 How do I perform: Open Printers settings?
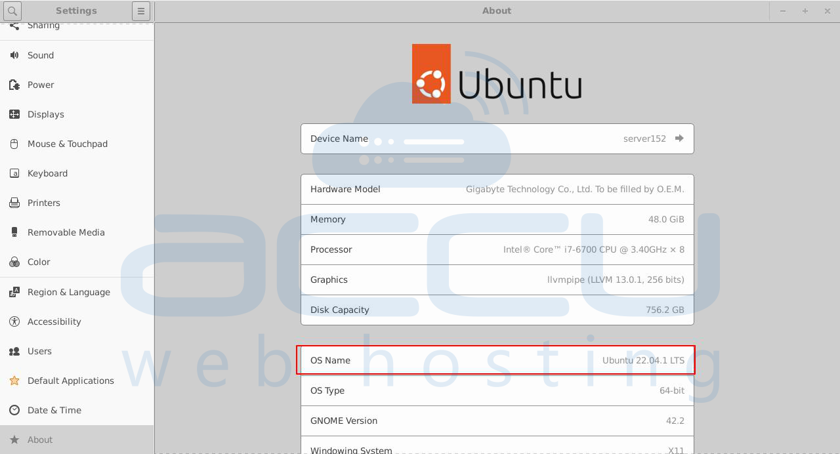pos(77,203)
